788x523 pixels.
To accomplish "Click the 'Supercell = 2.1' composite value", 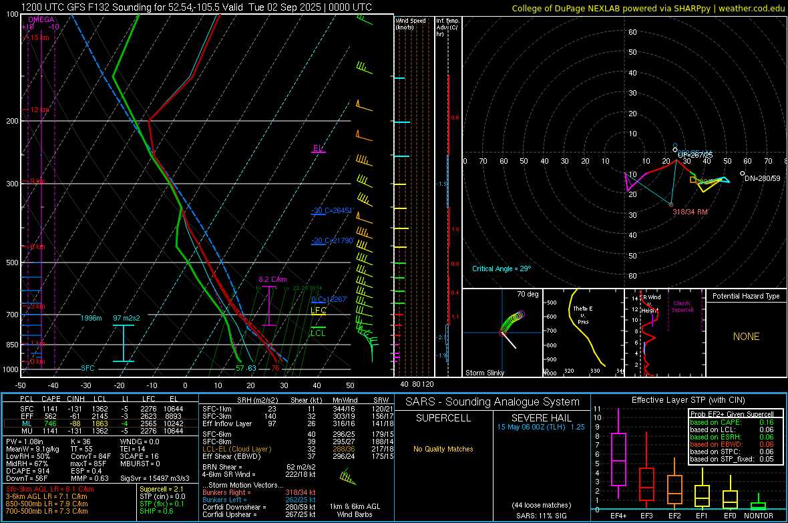I will point(162,489).
